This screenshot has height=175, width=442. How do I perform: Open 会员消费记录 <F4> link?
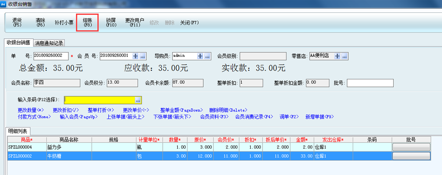pyautogui.click(x=254, y=116)
